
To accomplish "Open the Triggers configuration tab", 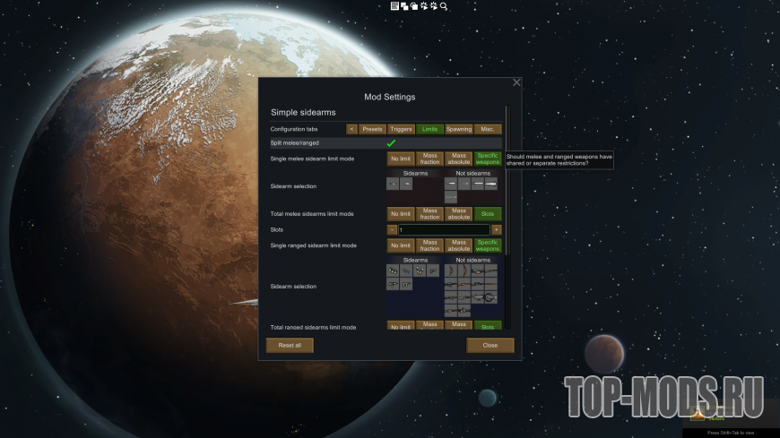I will tap(401, 129).
